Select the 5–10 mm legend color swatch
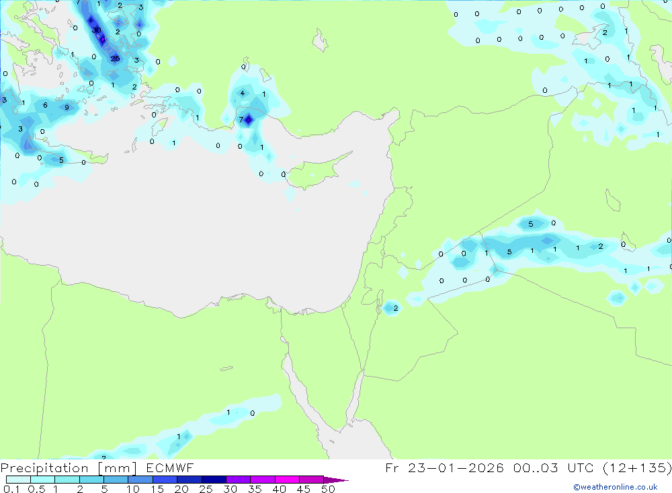 pyautogui.click(x=116, y=480)
